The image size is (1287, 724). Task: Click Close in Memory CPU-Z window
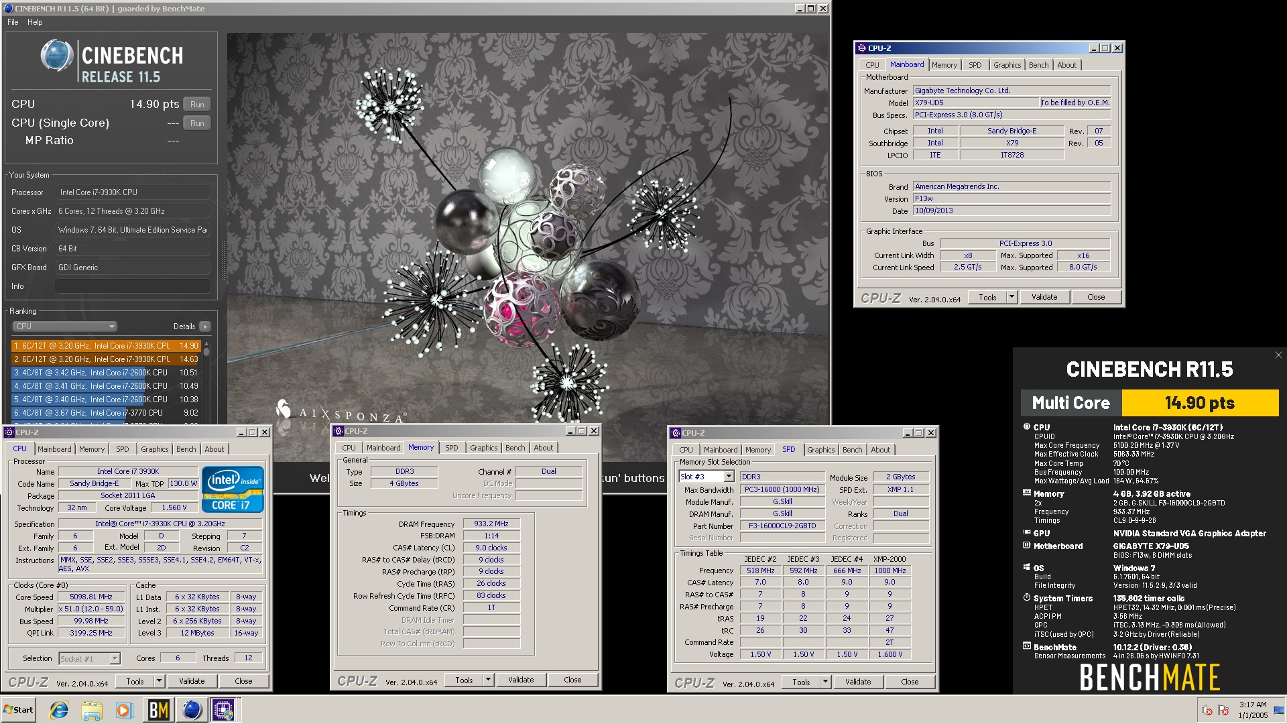tap(572, 680)
